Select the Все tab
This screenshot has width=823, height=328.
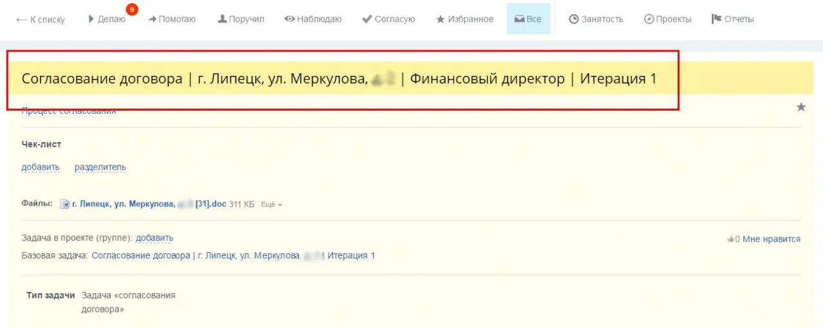(528, 19)
